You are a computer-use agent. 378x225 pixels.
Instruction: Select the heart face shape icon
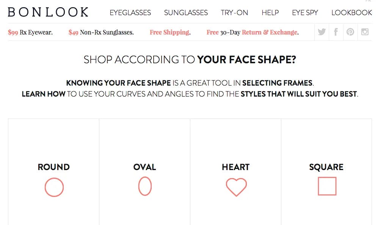(x=236, y=187)
